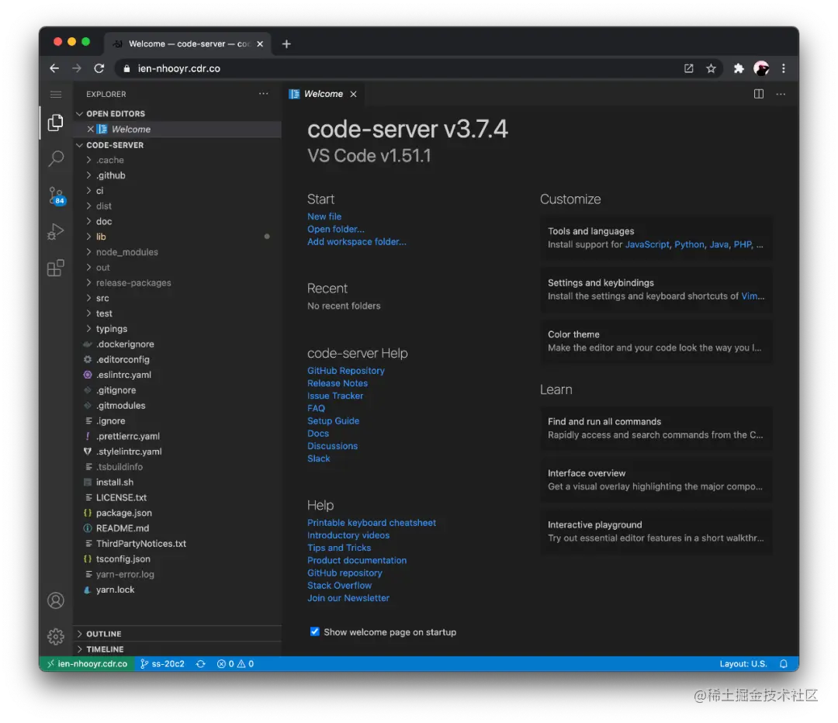838x723 pixels.
Task: Open package.json file
Action: coord(176,513)
